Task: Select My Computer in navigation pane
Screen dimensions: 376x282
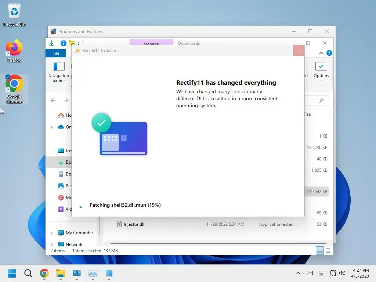Action: 75,233
